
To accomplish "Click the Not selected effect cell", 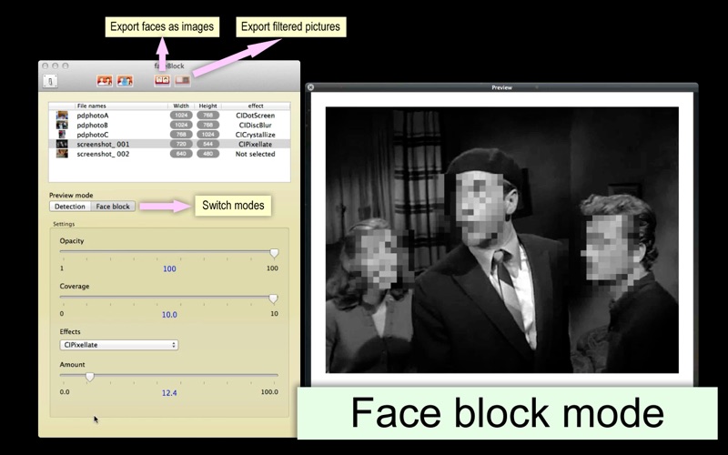I will pos(255,154).
